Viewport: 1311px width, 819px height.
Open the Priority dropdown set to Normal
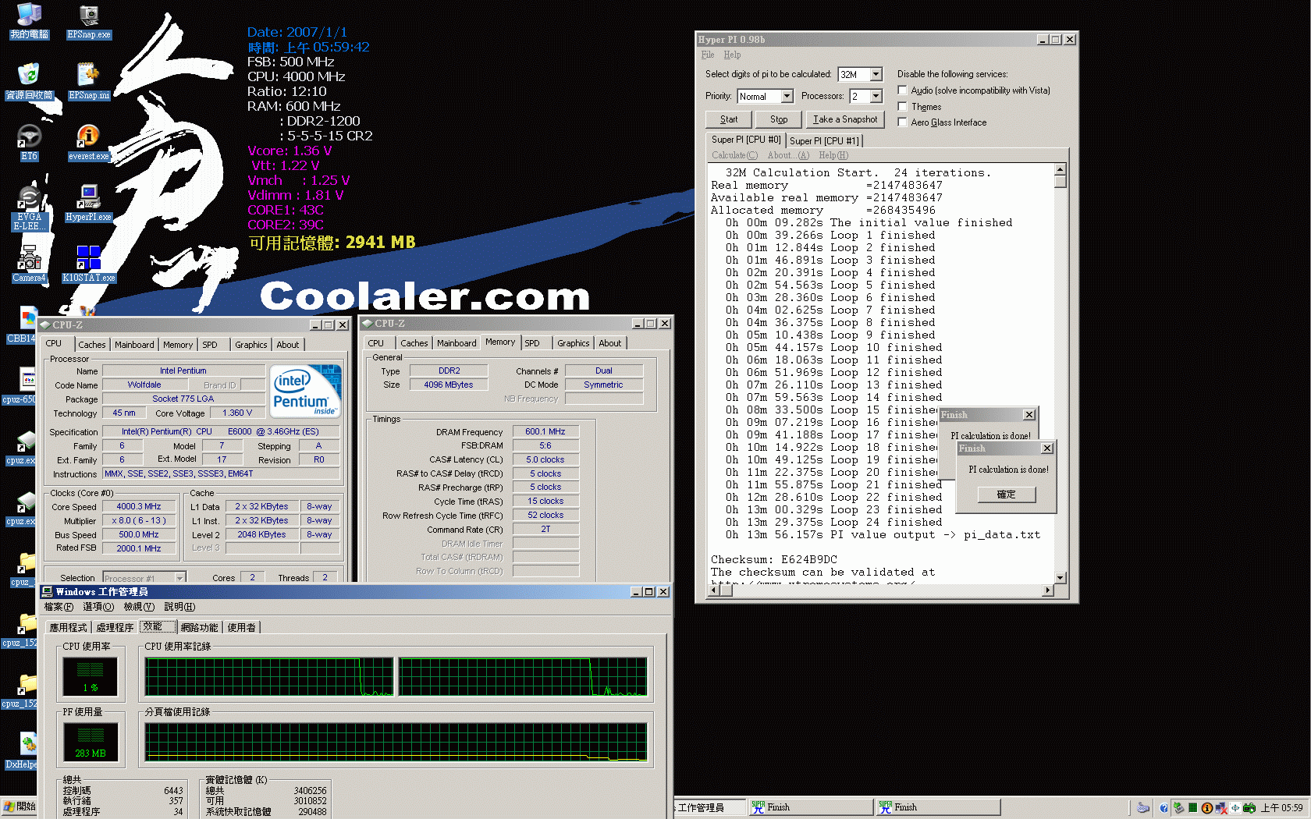[787, 96]
